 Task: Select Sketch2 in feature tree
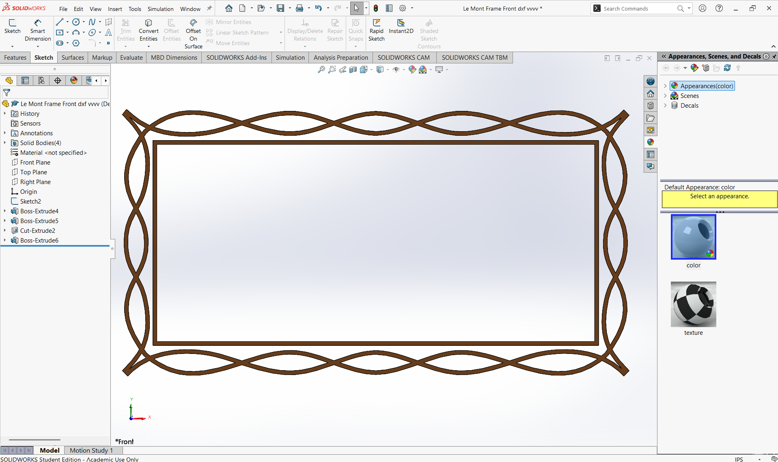point(30,201)
